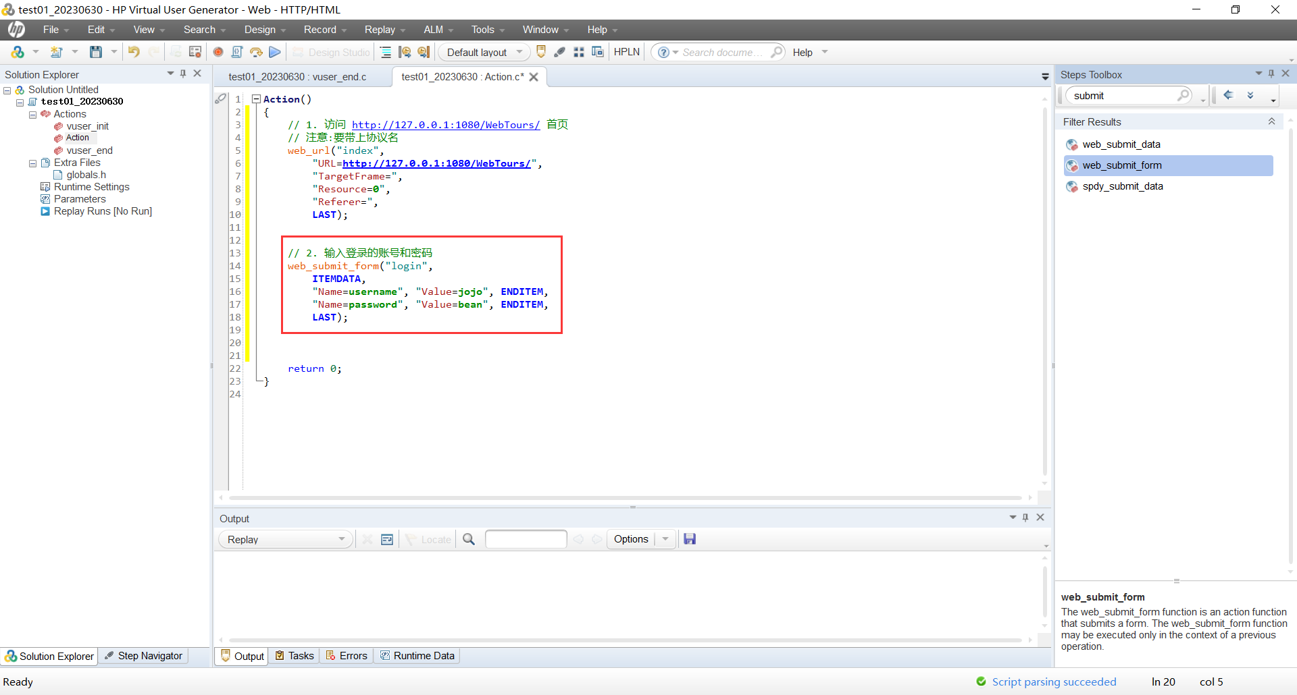The width and height of the screenshot is (1297, 695).
Task: Open the Record menu
Action: tap(320, 30)
